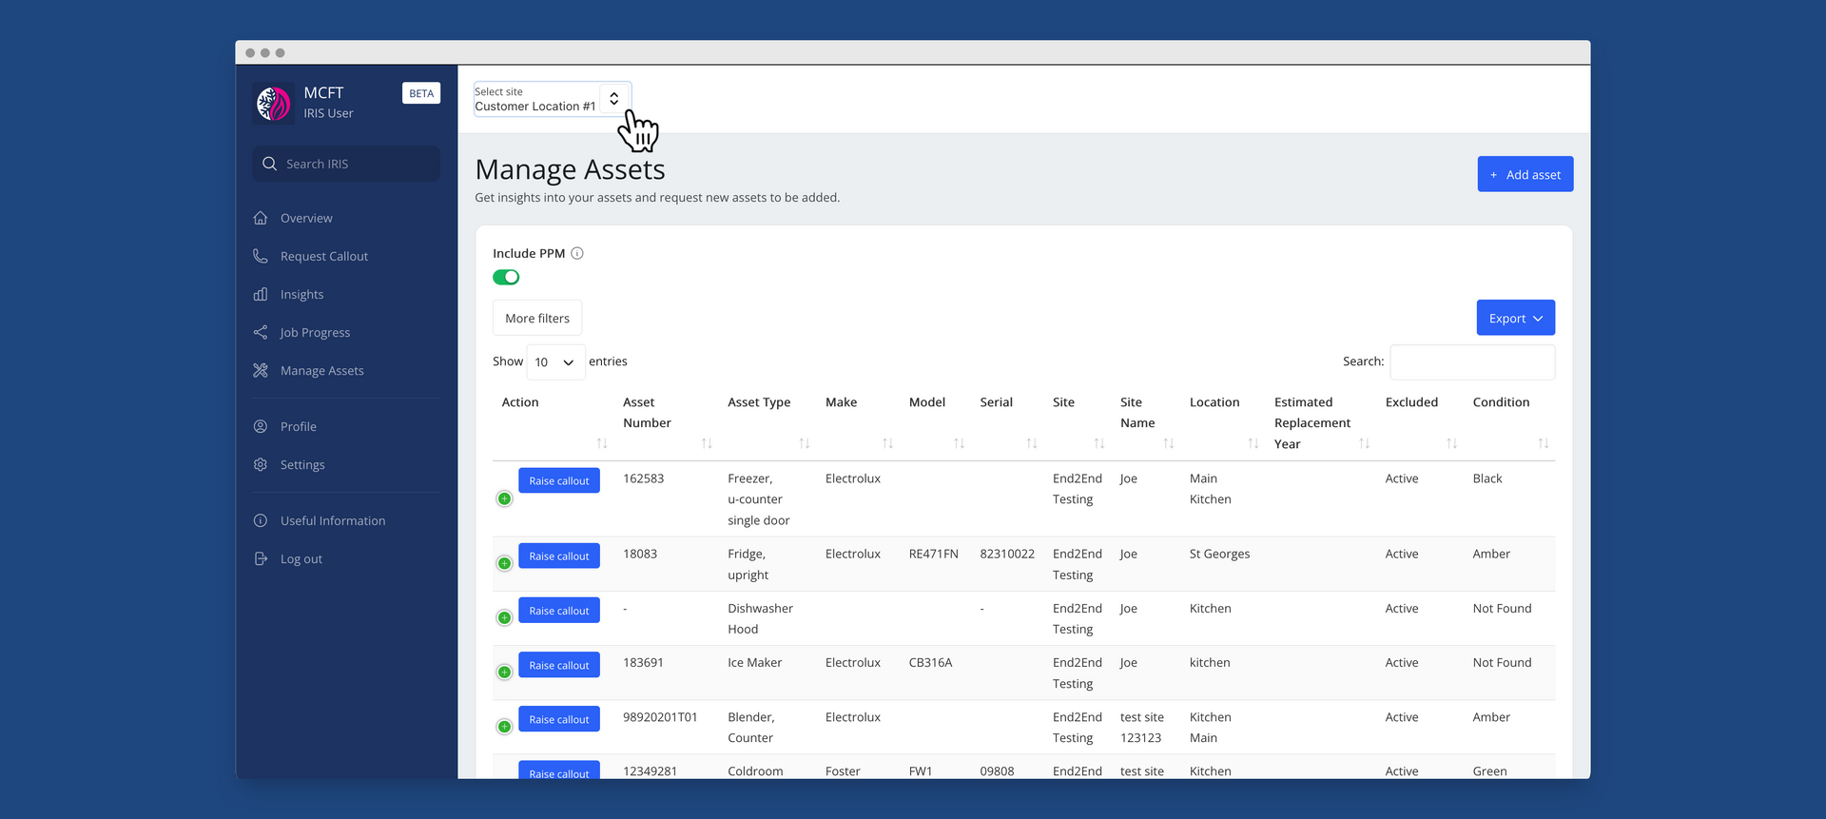1826x819 pixels.
Task: Expand row details for asset 18083
Action: point(505,564)
